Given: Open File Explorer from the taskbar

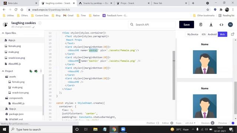Looking at the screenshot, I should click(95, 129).
